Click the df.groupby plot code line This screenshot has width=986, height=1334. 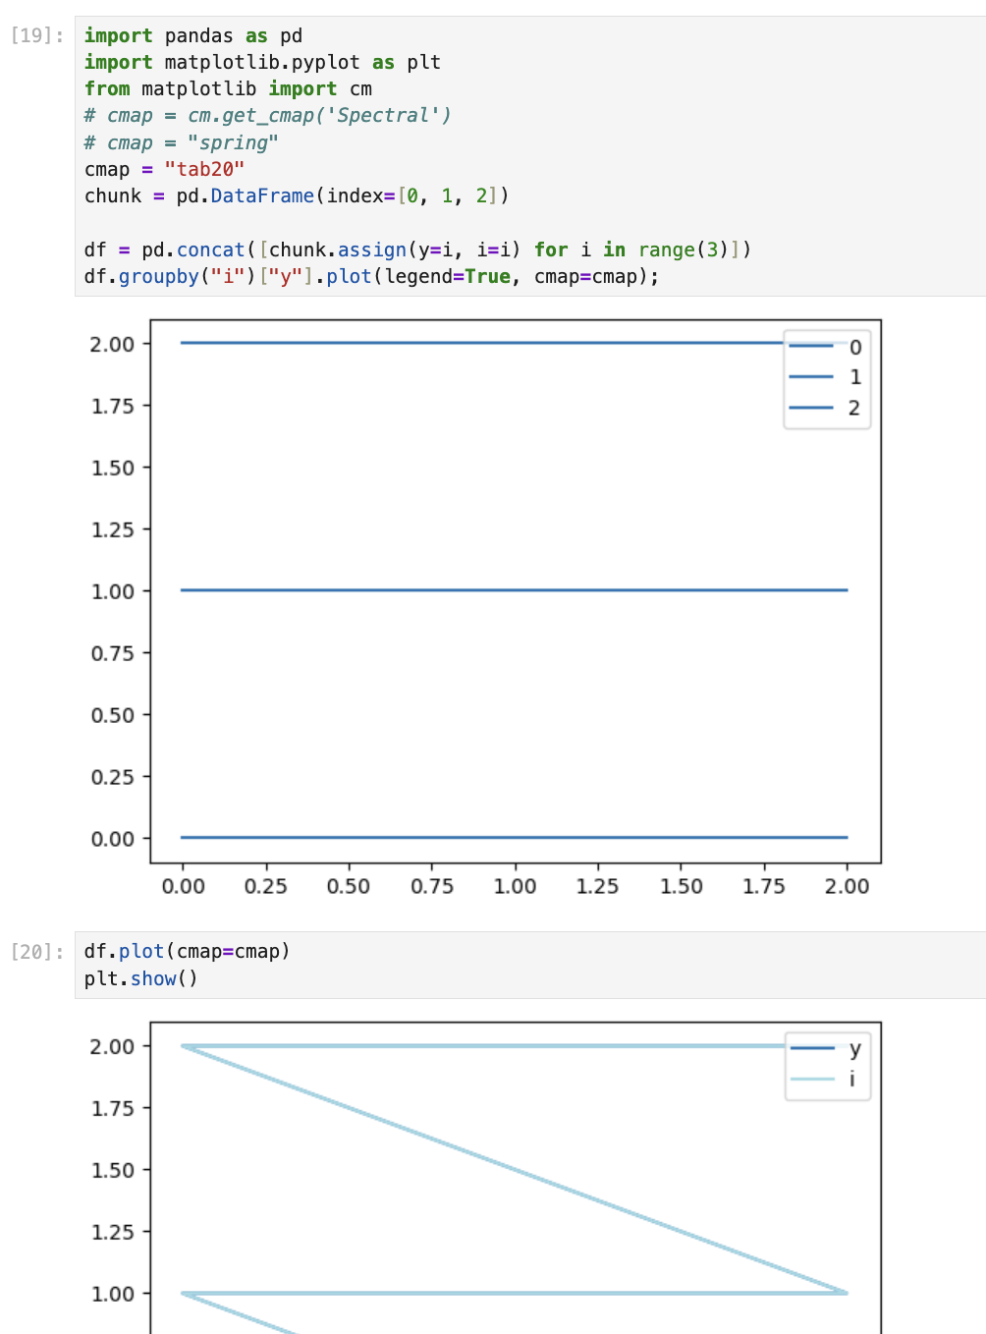point(370,277)
